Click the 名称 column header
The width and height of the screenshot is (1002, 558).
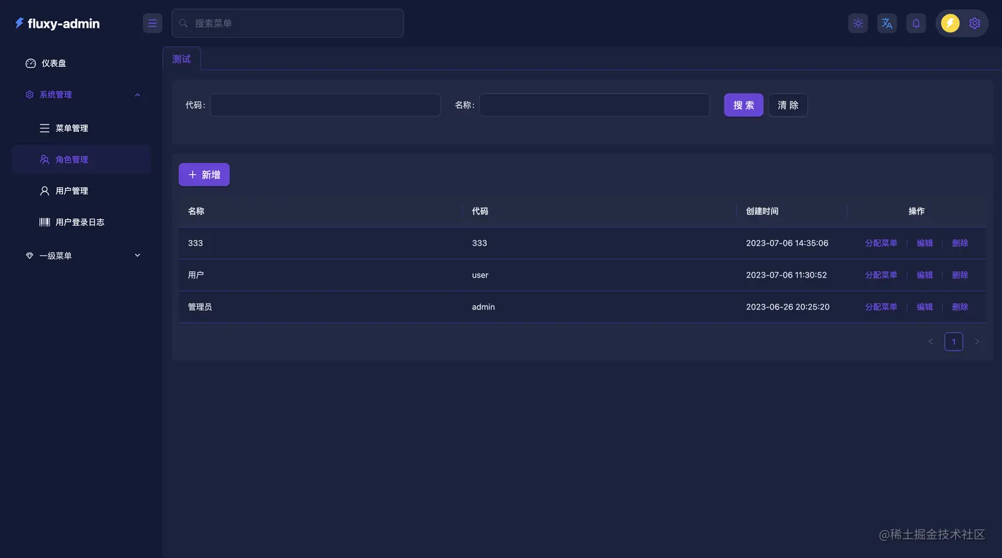pyautogui.click(x=320, y=211)
